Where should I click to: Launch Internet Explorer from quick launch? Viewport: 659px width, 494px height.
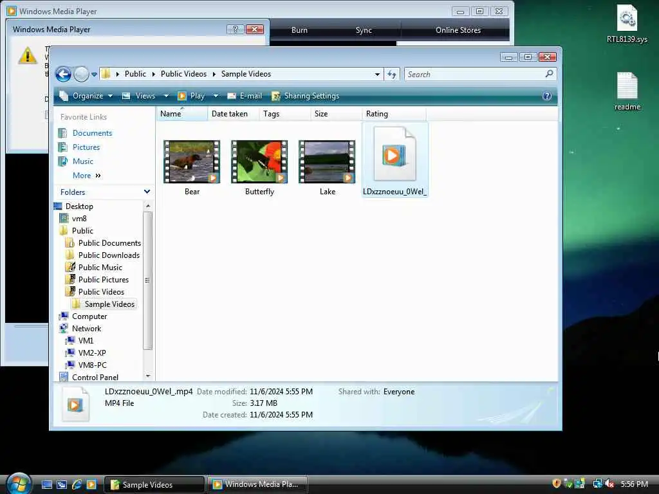[77, 484]
